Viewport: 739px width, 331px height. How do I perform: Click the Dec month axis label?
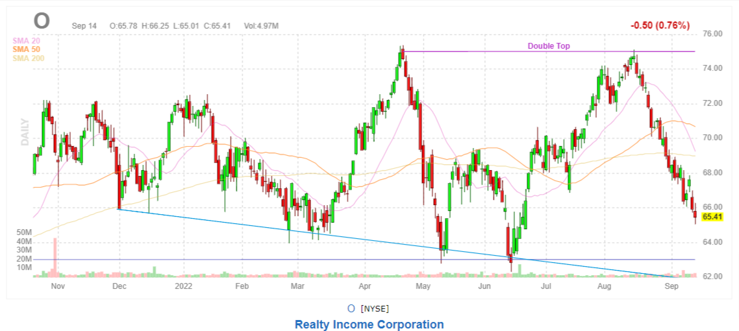pyautogui.click(x=119, y=286)
